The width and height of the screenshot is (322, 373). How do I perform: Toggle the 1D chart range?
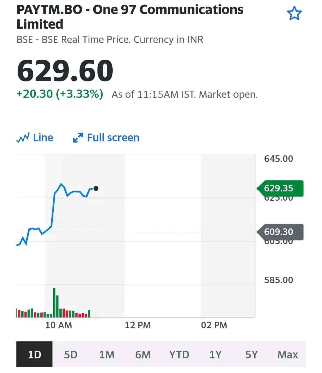34,354
